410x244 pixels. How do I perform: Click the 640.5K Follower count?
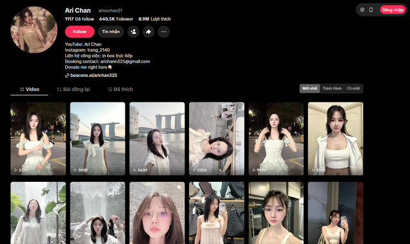tap(116, 19)
